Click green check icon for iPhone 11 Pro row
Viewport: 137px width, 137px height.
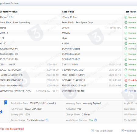(126, 17)
